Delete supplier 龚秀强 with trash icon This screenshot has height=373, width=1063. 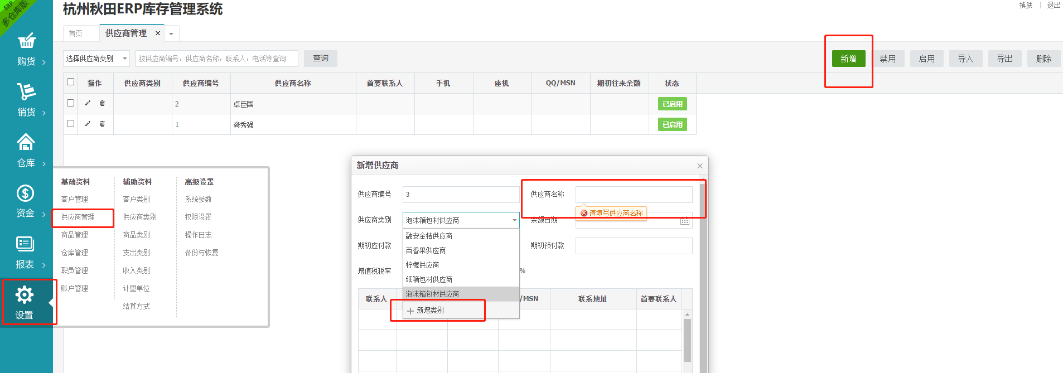[102, 124]
